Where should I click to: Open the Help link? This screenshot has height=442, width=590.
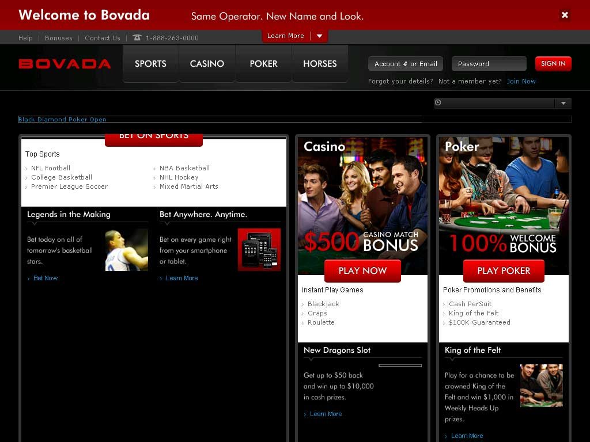click(25, 38)
